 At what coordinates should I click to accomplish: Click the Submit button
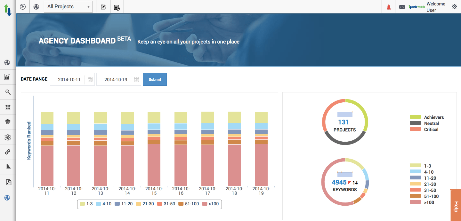155,79
